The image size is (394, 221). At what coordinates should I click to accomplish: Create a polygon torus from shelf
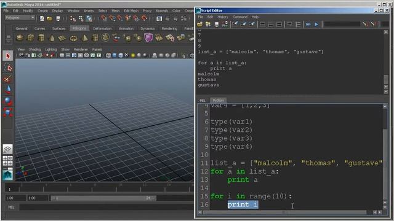pyautogui.click(x=74, y=38)
